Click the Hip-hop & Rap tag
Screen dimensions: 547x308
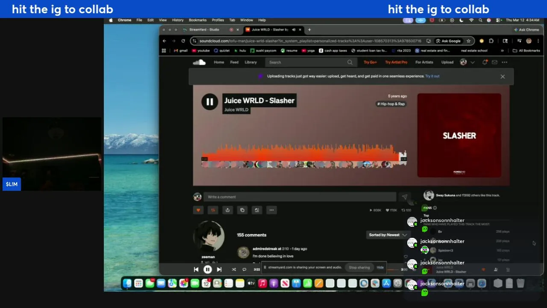pos(391,104)
